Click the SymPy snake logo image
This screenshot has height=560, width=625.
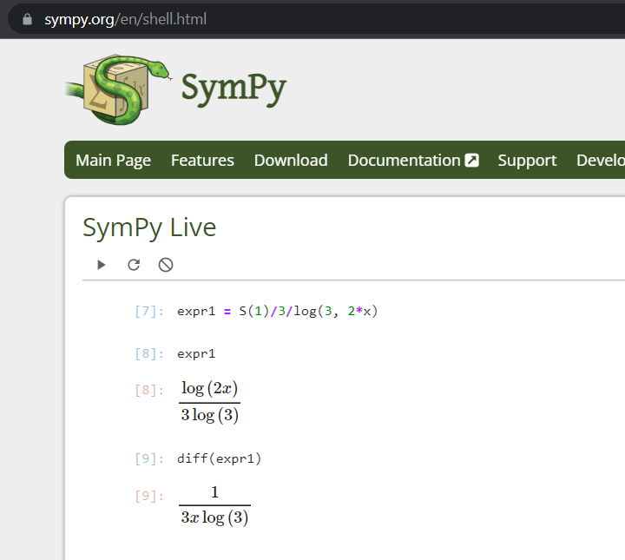pyautogui.click(x=117, y=89)
